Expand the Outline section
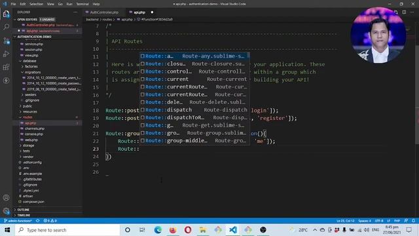 24,210
